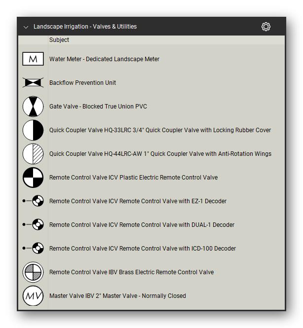Open the tool set gear settings
This screenshot has height=328, width=303.
pyautogui.click(x=266, y=27)
